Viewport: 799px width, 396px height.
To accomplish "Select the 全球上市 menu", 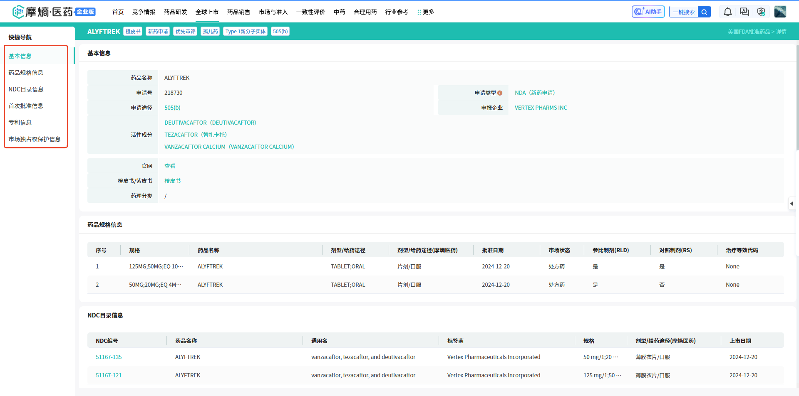I will (x=207, y=12).
